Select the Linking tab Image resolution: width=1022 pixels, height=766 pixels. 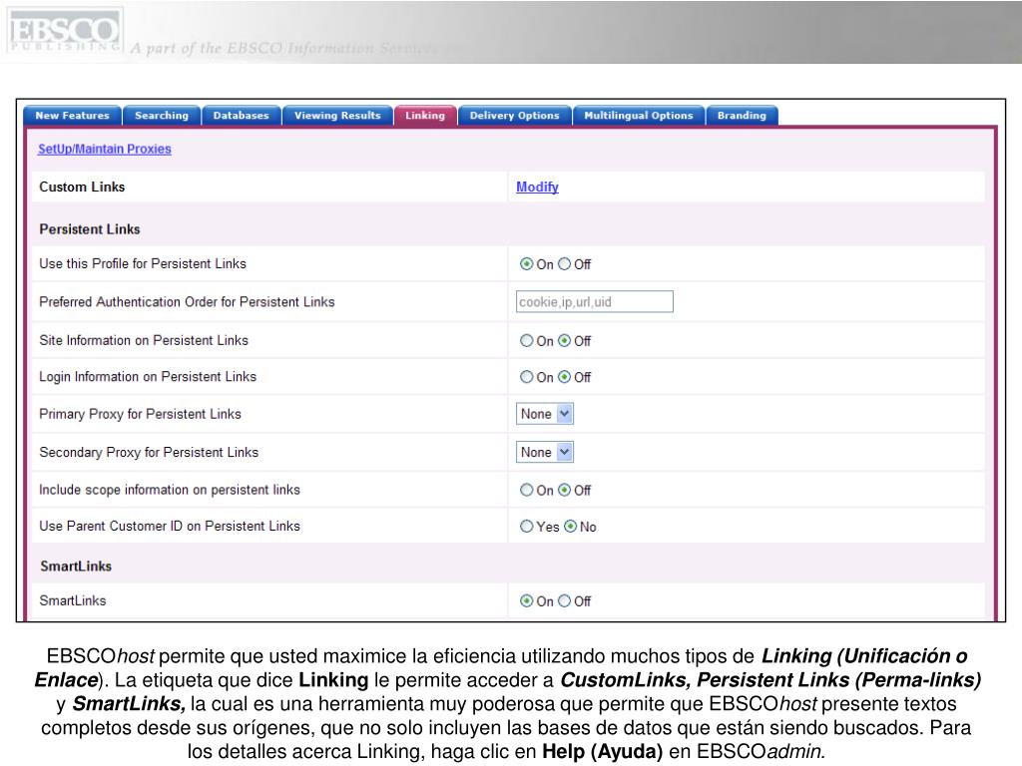coord(425,116)
